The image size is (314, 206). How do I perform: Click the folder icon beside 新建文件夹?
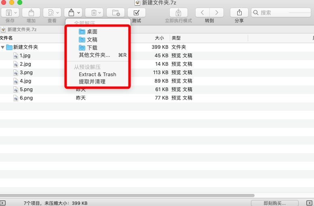[9, 47]
